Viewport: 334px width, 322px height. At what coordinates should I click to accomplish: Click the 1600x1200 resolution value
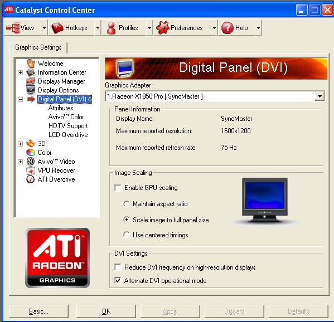click(236, 131)
